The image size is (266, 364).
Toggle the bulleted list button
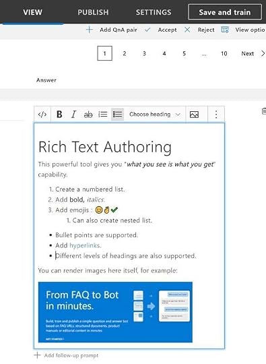[117, 114]
